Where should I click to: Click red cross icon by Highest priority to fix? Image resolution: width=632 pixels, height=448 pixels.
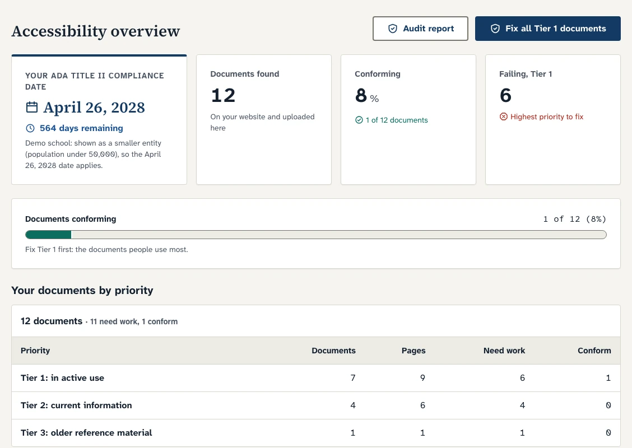(504, 117)
